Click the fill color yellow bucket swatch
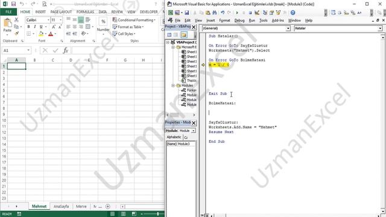This screenshot has height=217, width=386. tap(41, 34)
